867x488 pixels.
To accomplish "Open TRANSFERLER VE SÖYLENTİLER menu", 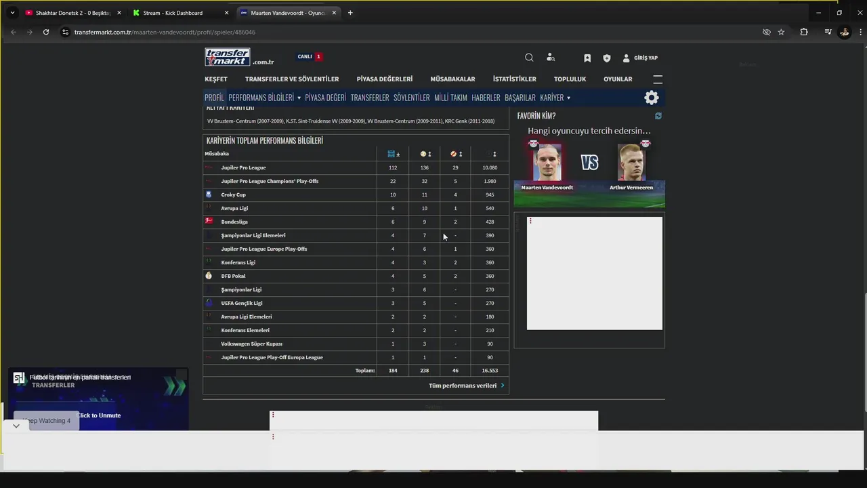I will tap(292, 79).
